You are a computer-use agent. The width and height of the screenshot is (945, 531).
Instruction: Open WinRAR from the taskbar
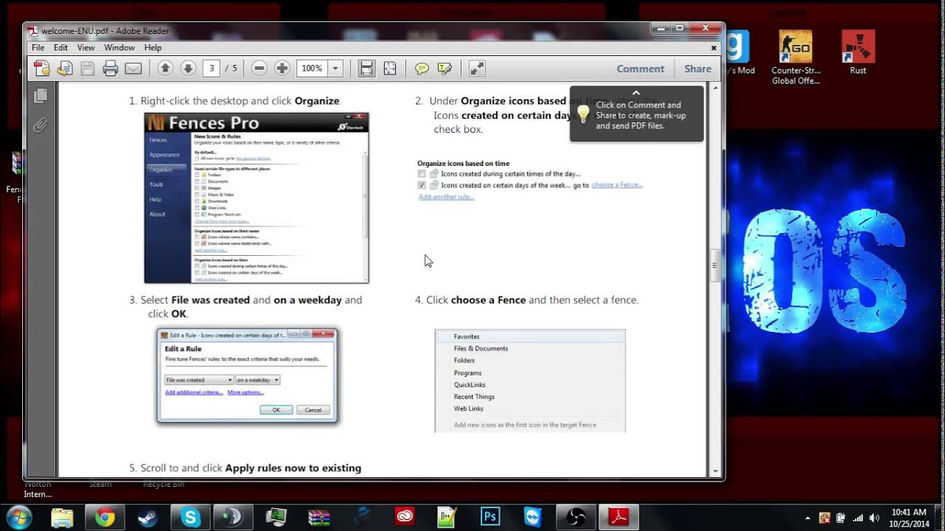319,517
